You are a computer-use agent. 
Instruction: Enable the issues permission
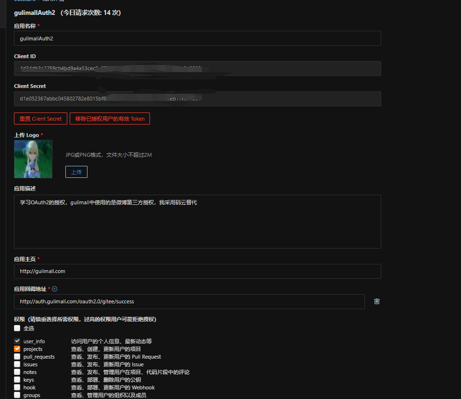click(16, 364)
